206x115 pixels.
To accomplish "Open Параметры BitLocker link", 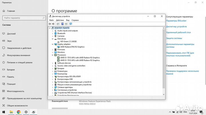I will (176, 21).
